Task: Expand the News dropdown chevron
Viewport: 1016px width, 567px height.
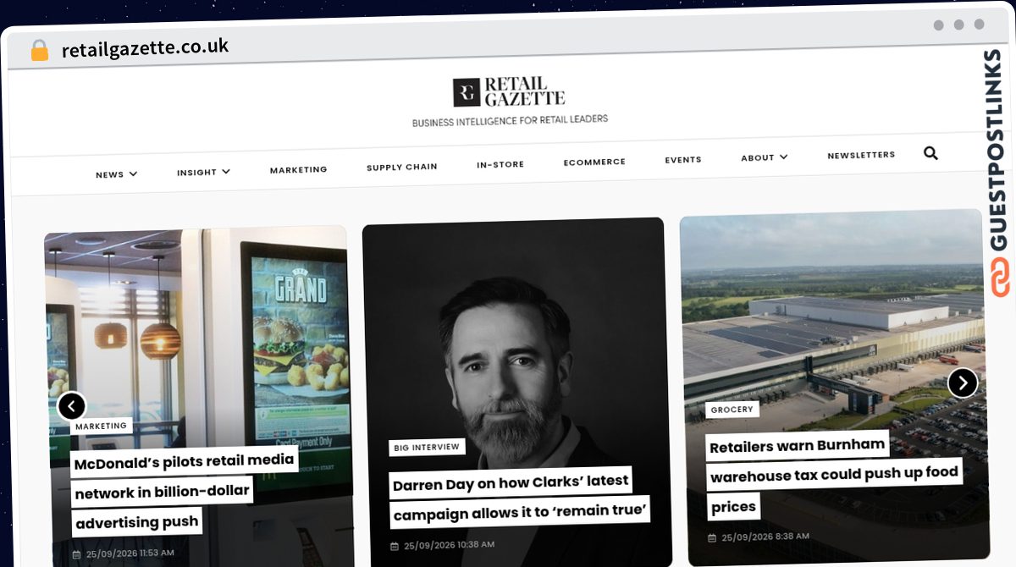Action: tap(133, 173)
